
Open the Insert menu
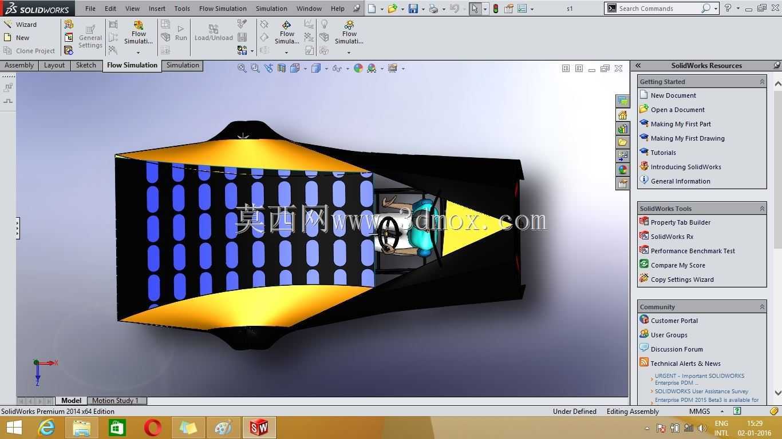157,9
